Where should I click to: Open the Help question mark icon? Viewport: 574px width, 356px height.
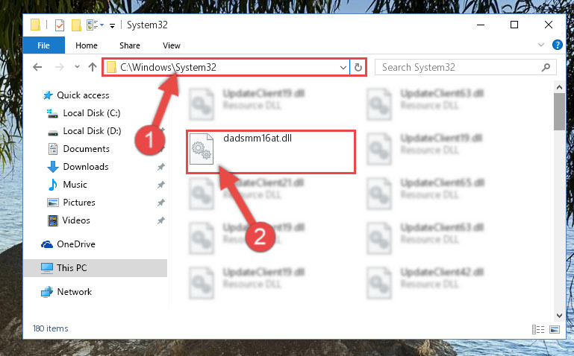(557, 45)
